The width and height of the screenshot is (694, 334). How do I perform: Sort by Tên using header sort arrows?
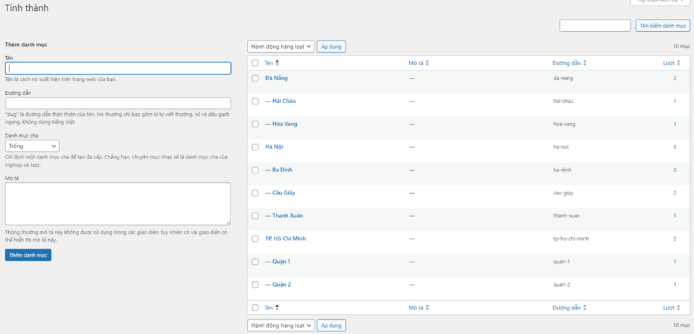(277, 63)
